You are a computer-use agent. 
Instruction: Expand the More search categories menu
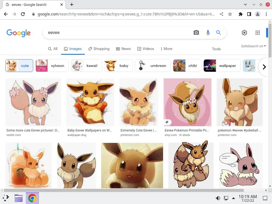pos(166,49)
